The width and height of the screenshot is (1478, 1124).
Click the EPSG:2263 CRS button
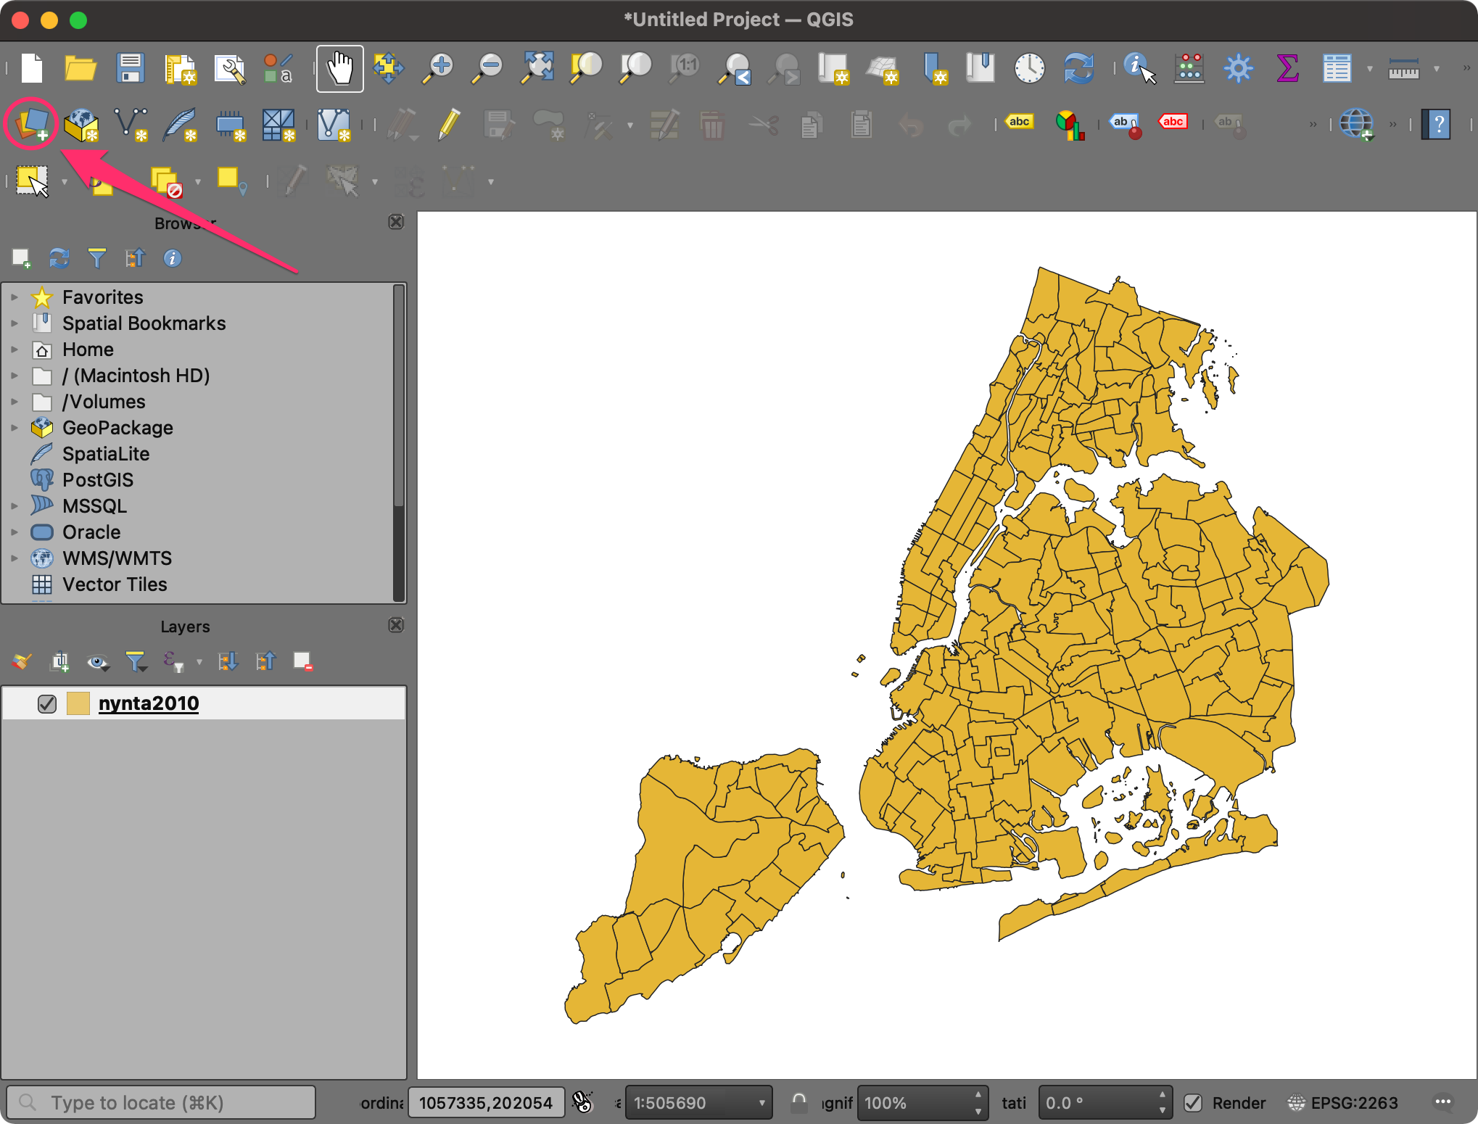(x=1344, y=1103)
